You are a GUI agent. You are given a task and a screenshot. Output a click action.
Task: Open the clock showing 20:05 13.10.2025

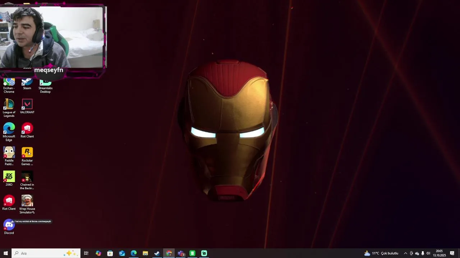click(439, 253)
